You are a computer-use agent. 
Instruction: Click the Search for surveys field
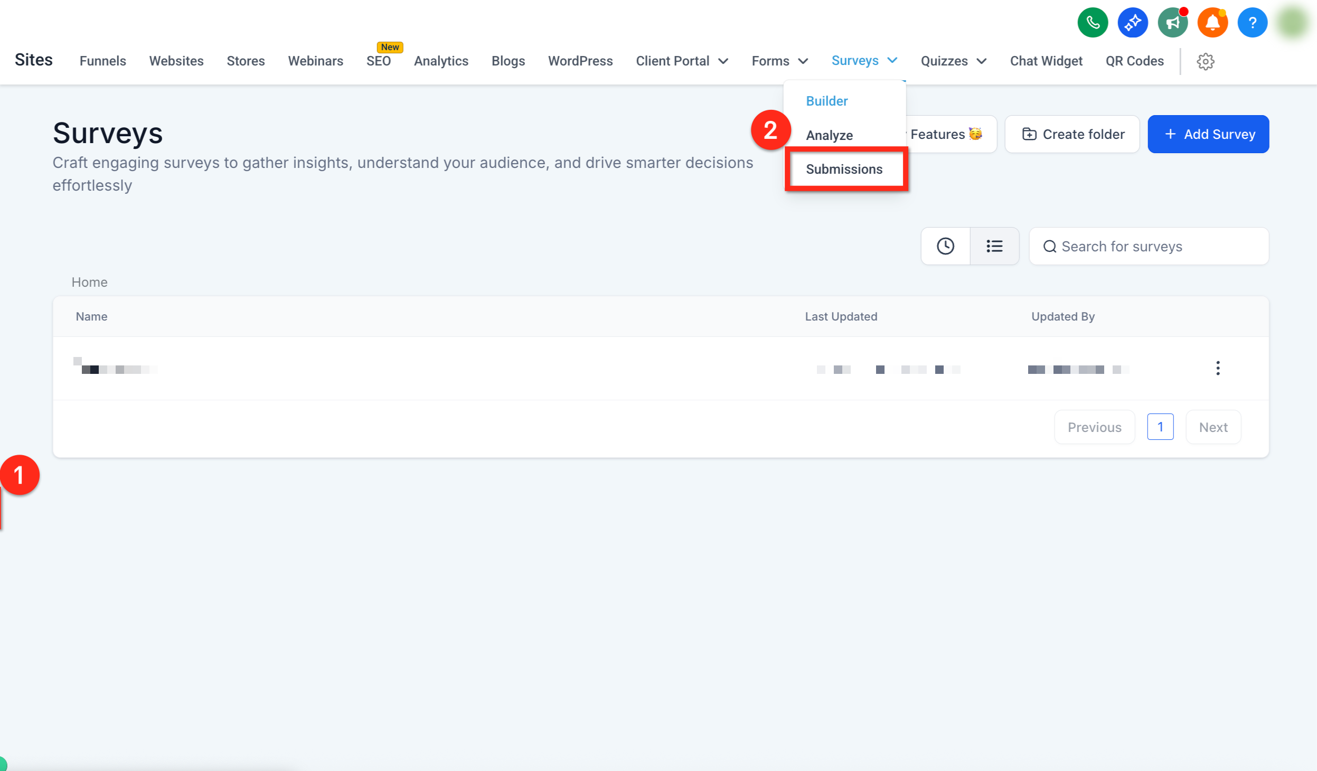tap(1149, 246)
